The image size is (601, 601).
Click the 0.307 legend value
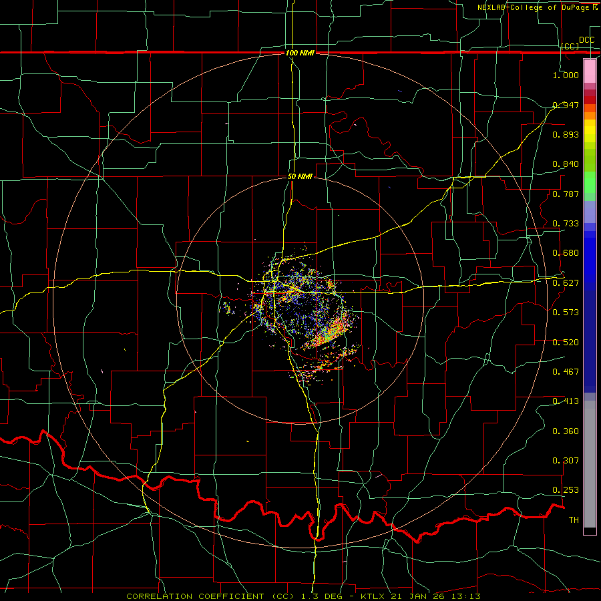click(x=566, y=461)
